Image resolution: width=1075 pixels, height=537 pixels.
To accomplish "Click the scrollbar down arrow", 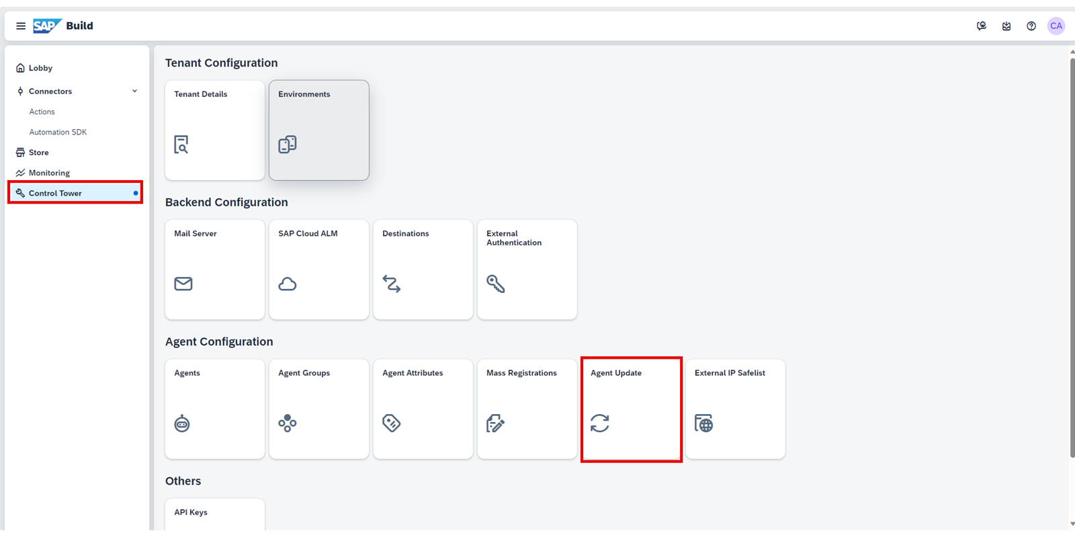I will coord(1072,524).
